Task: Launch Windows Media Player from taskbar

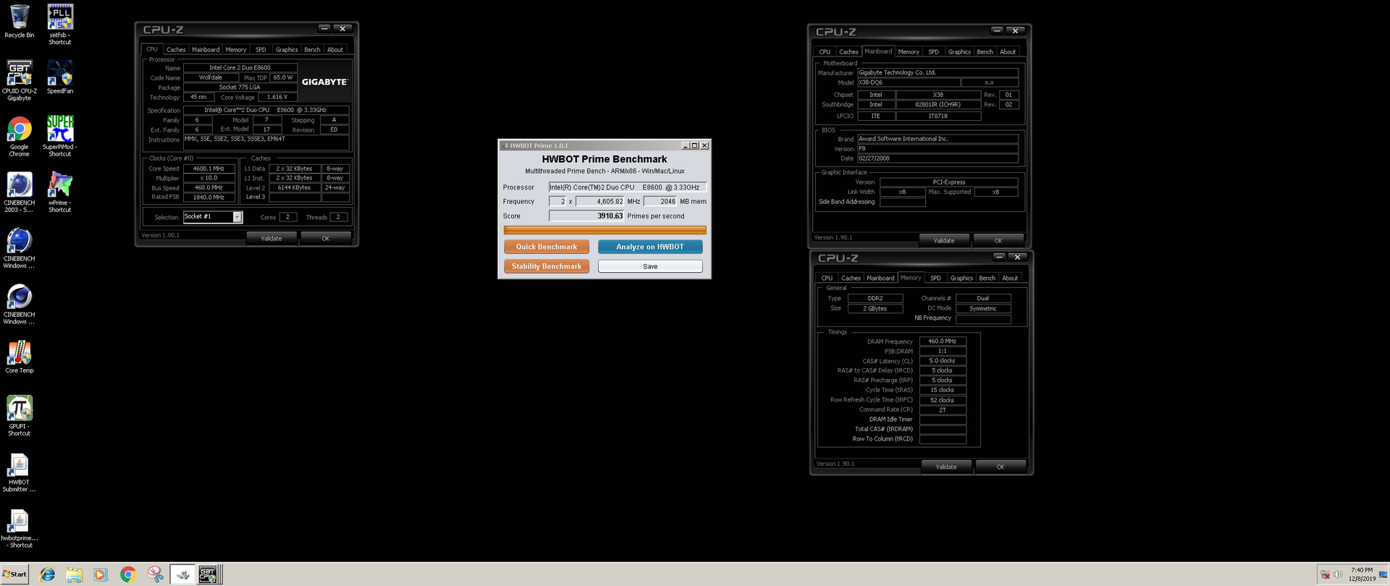Action: point(101,574)
